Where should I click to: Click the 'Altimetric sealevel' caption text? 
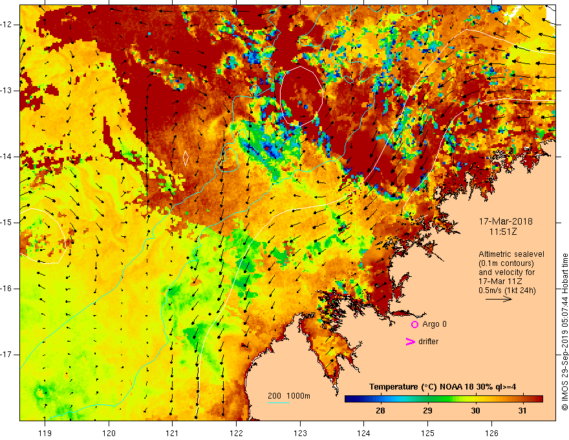511,254
